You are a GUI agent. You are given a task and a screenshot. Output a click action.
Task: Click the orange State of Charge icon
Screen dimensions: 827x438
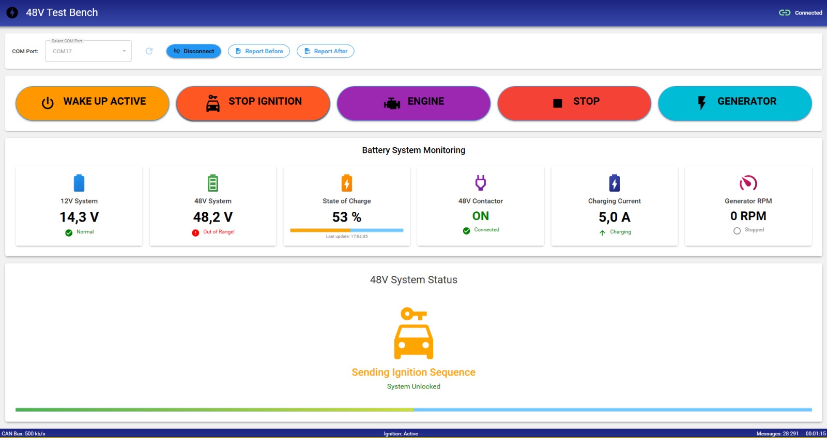point(347,183)
